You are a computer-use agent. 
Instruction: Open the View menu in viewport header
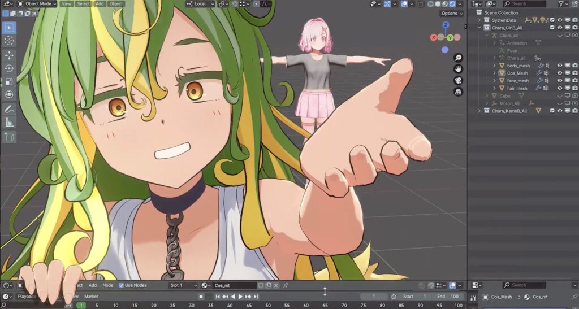(67, 4)
